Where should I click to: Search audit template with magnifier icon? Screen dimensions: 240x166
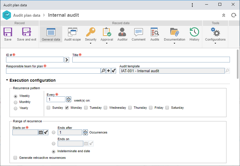(227, 71)
